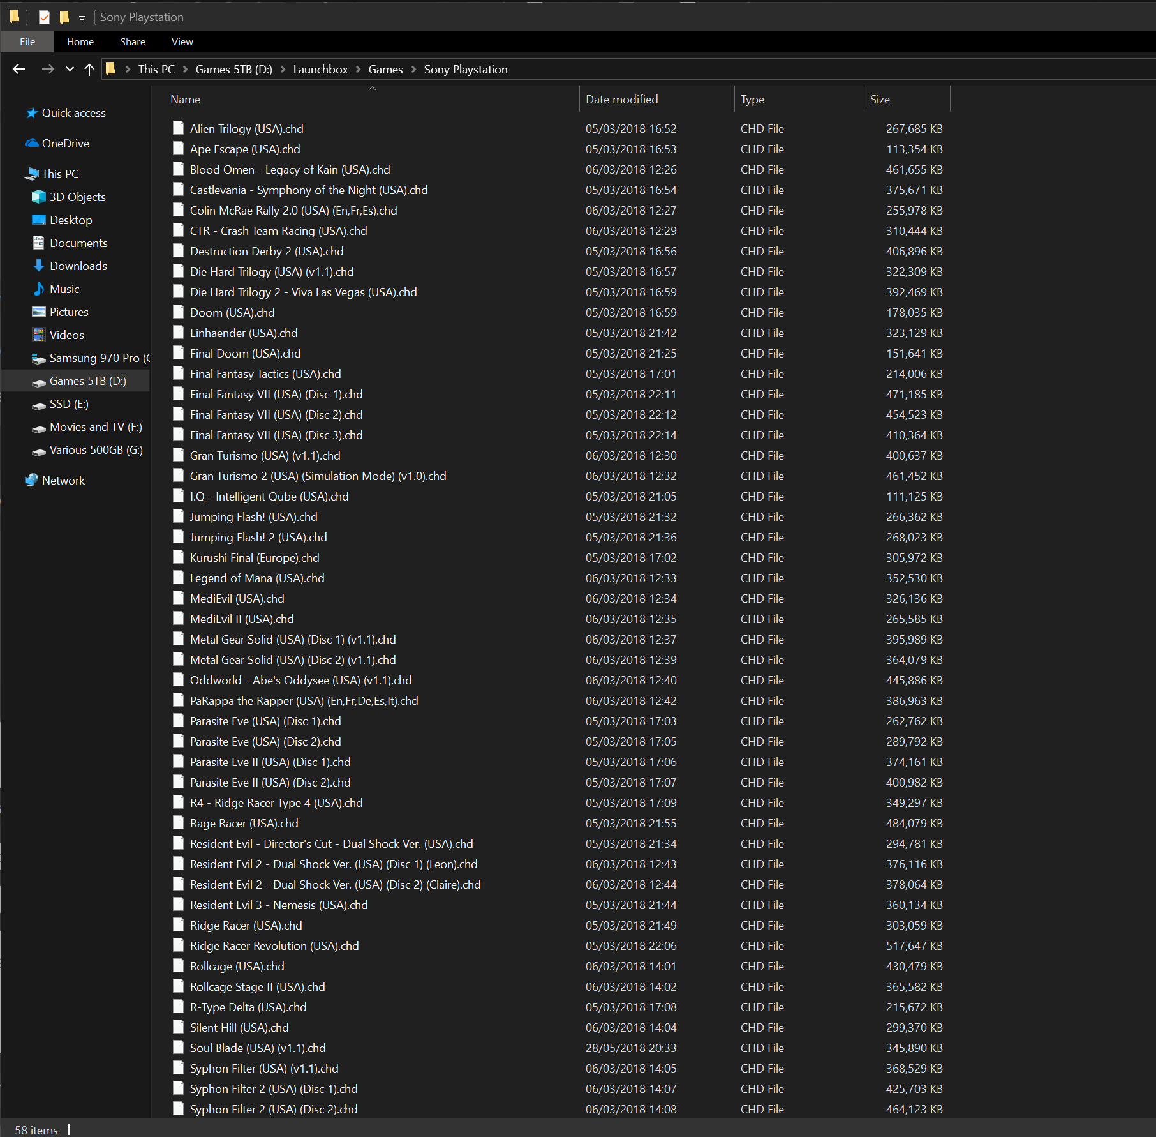Select Kurushi Final (Europe).chd file icon

(x=178, y=557)
